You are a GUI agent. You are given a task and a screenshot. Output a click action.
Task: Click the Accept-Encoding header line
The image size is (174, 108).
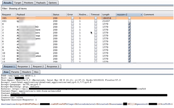[x=20, y=87]
